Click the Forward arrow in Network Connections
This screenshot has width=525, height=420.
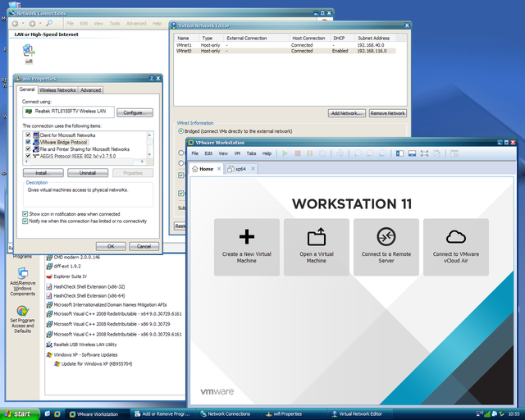32,24
